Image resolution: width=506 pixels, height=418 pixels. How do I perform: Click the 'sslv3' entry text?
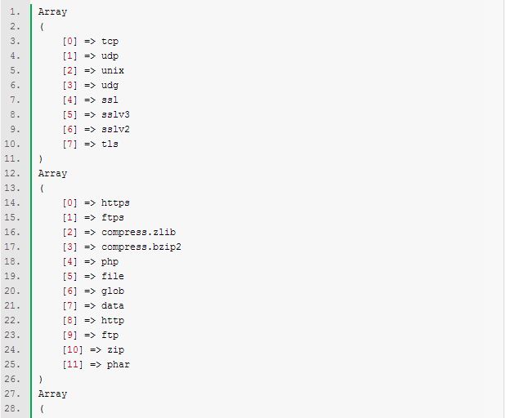click(115, 114)
